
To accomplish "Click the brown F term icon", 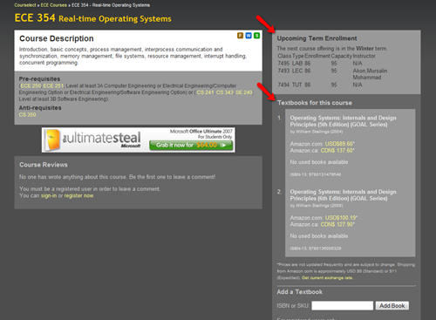I will (240, 36).
